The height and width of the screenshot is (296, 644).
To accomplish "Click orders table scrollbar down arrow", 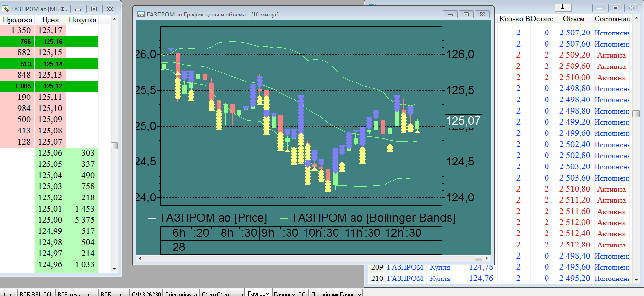I will click(x=636, y=279).
